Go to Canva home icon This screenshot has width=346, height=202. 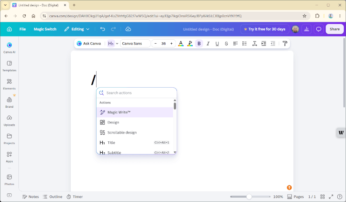(x=9, y=29)
